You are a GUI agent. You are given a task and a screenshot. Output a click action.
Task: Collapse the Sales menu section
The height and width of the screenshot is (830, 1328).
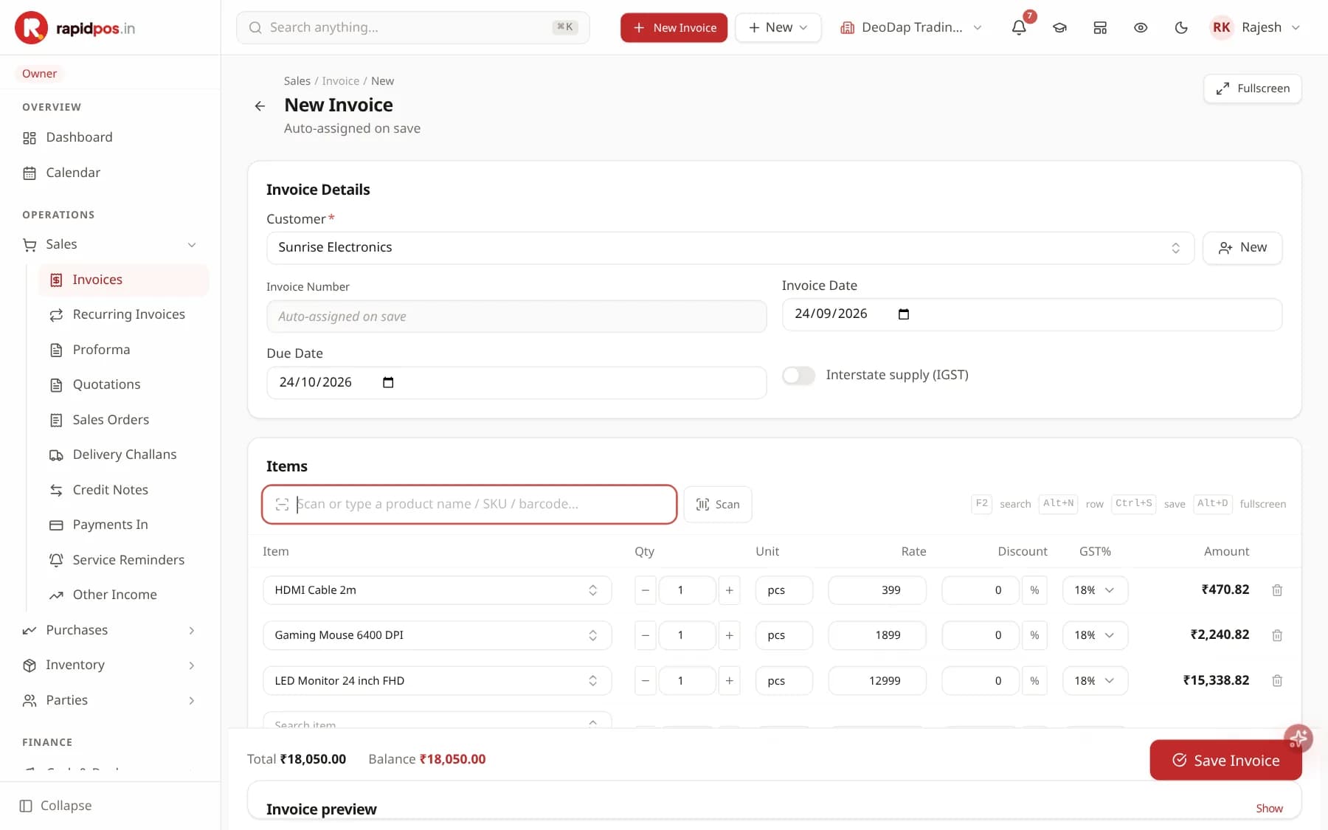pos(110,244)
